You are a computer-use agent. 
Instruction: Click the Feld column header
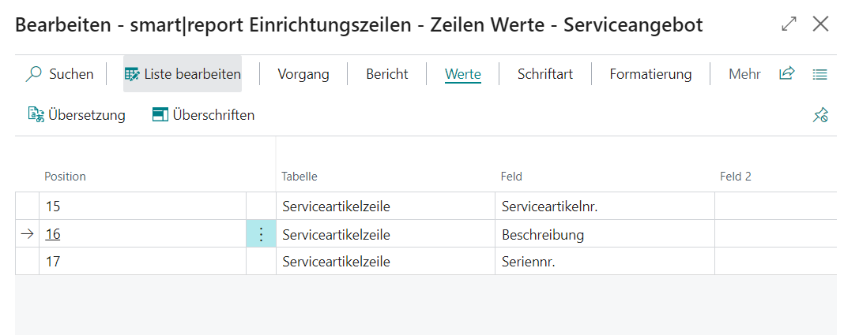(511, 177)
